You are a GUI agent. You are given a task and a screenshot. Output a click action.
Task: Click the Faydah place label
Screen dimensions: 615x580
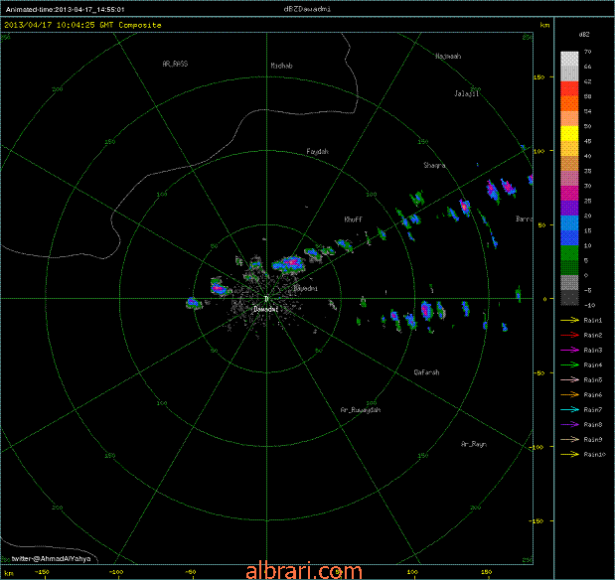tap(317, 151)
